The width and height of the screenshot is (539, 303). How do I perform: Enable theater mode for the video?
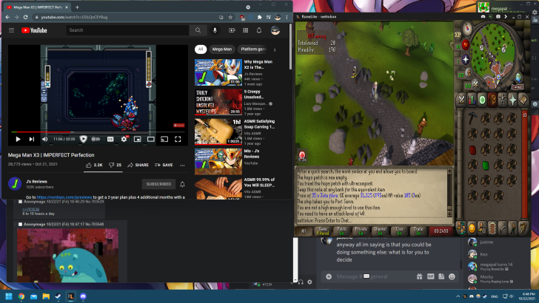pyautogui.click(x=150, y=139)
